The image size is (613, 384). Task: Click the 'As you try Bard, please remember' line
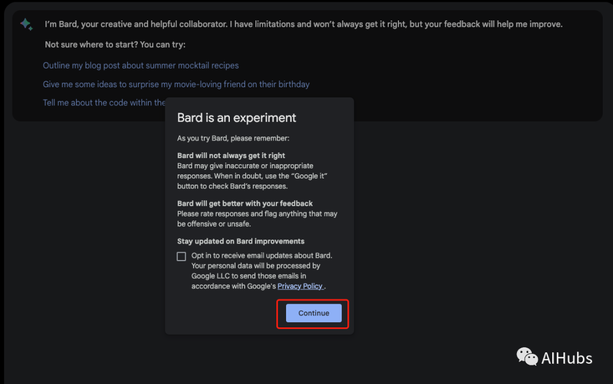(233, 138)
